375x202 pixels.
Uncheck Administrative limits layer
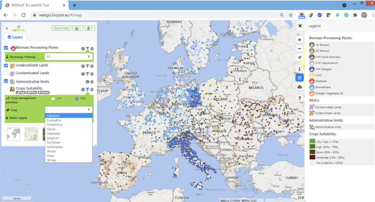pyautogui.click(x=6, y=81)
